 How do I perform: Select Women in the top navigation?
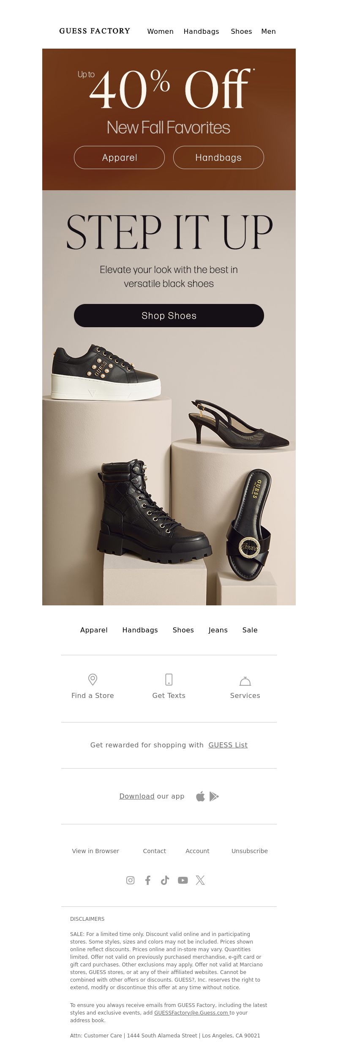coord(161,31)
